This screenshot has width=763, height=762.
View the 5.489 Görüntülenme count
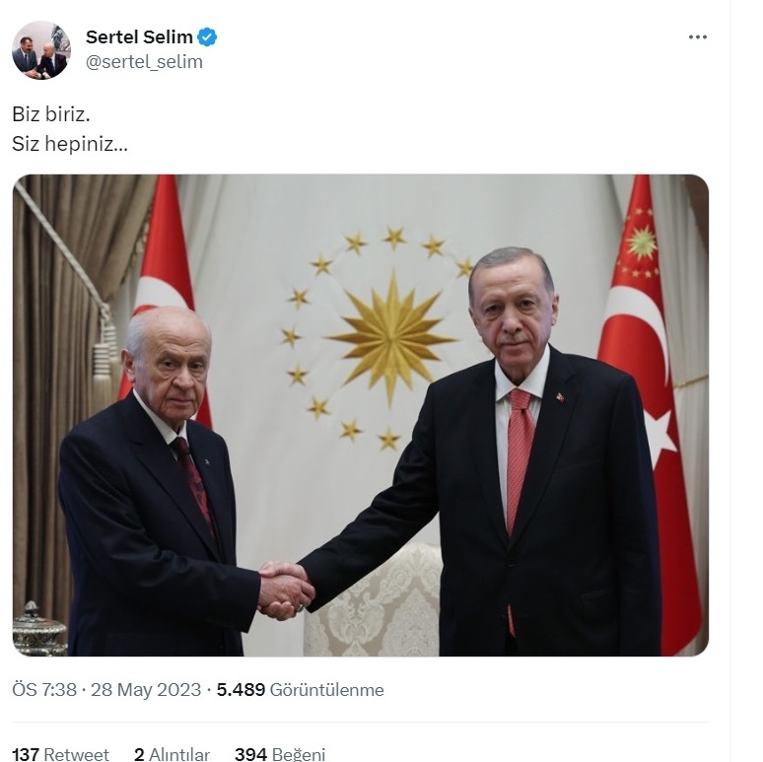coord(300,689)
